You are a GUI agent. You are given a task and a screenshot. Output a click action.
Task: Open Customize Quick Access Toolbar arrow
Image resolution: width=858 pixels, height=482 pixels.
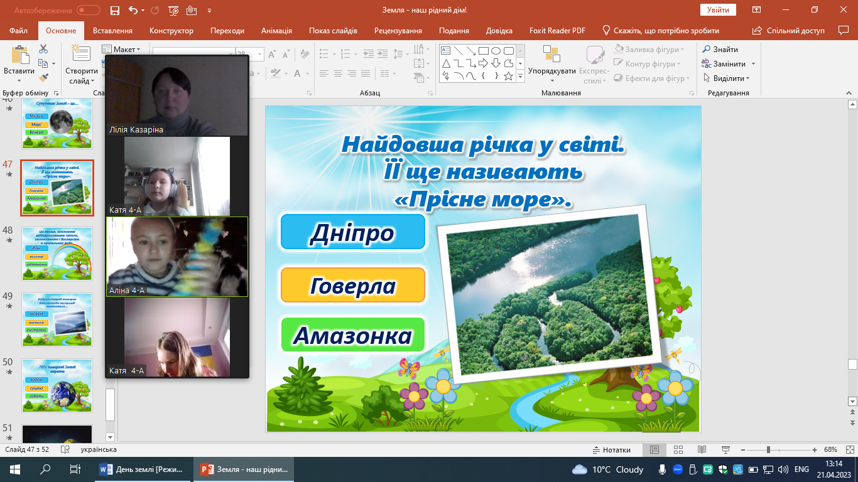pyautogui.click(x=209, y=11)
